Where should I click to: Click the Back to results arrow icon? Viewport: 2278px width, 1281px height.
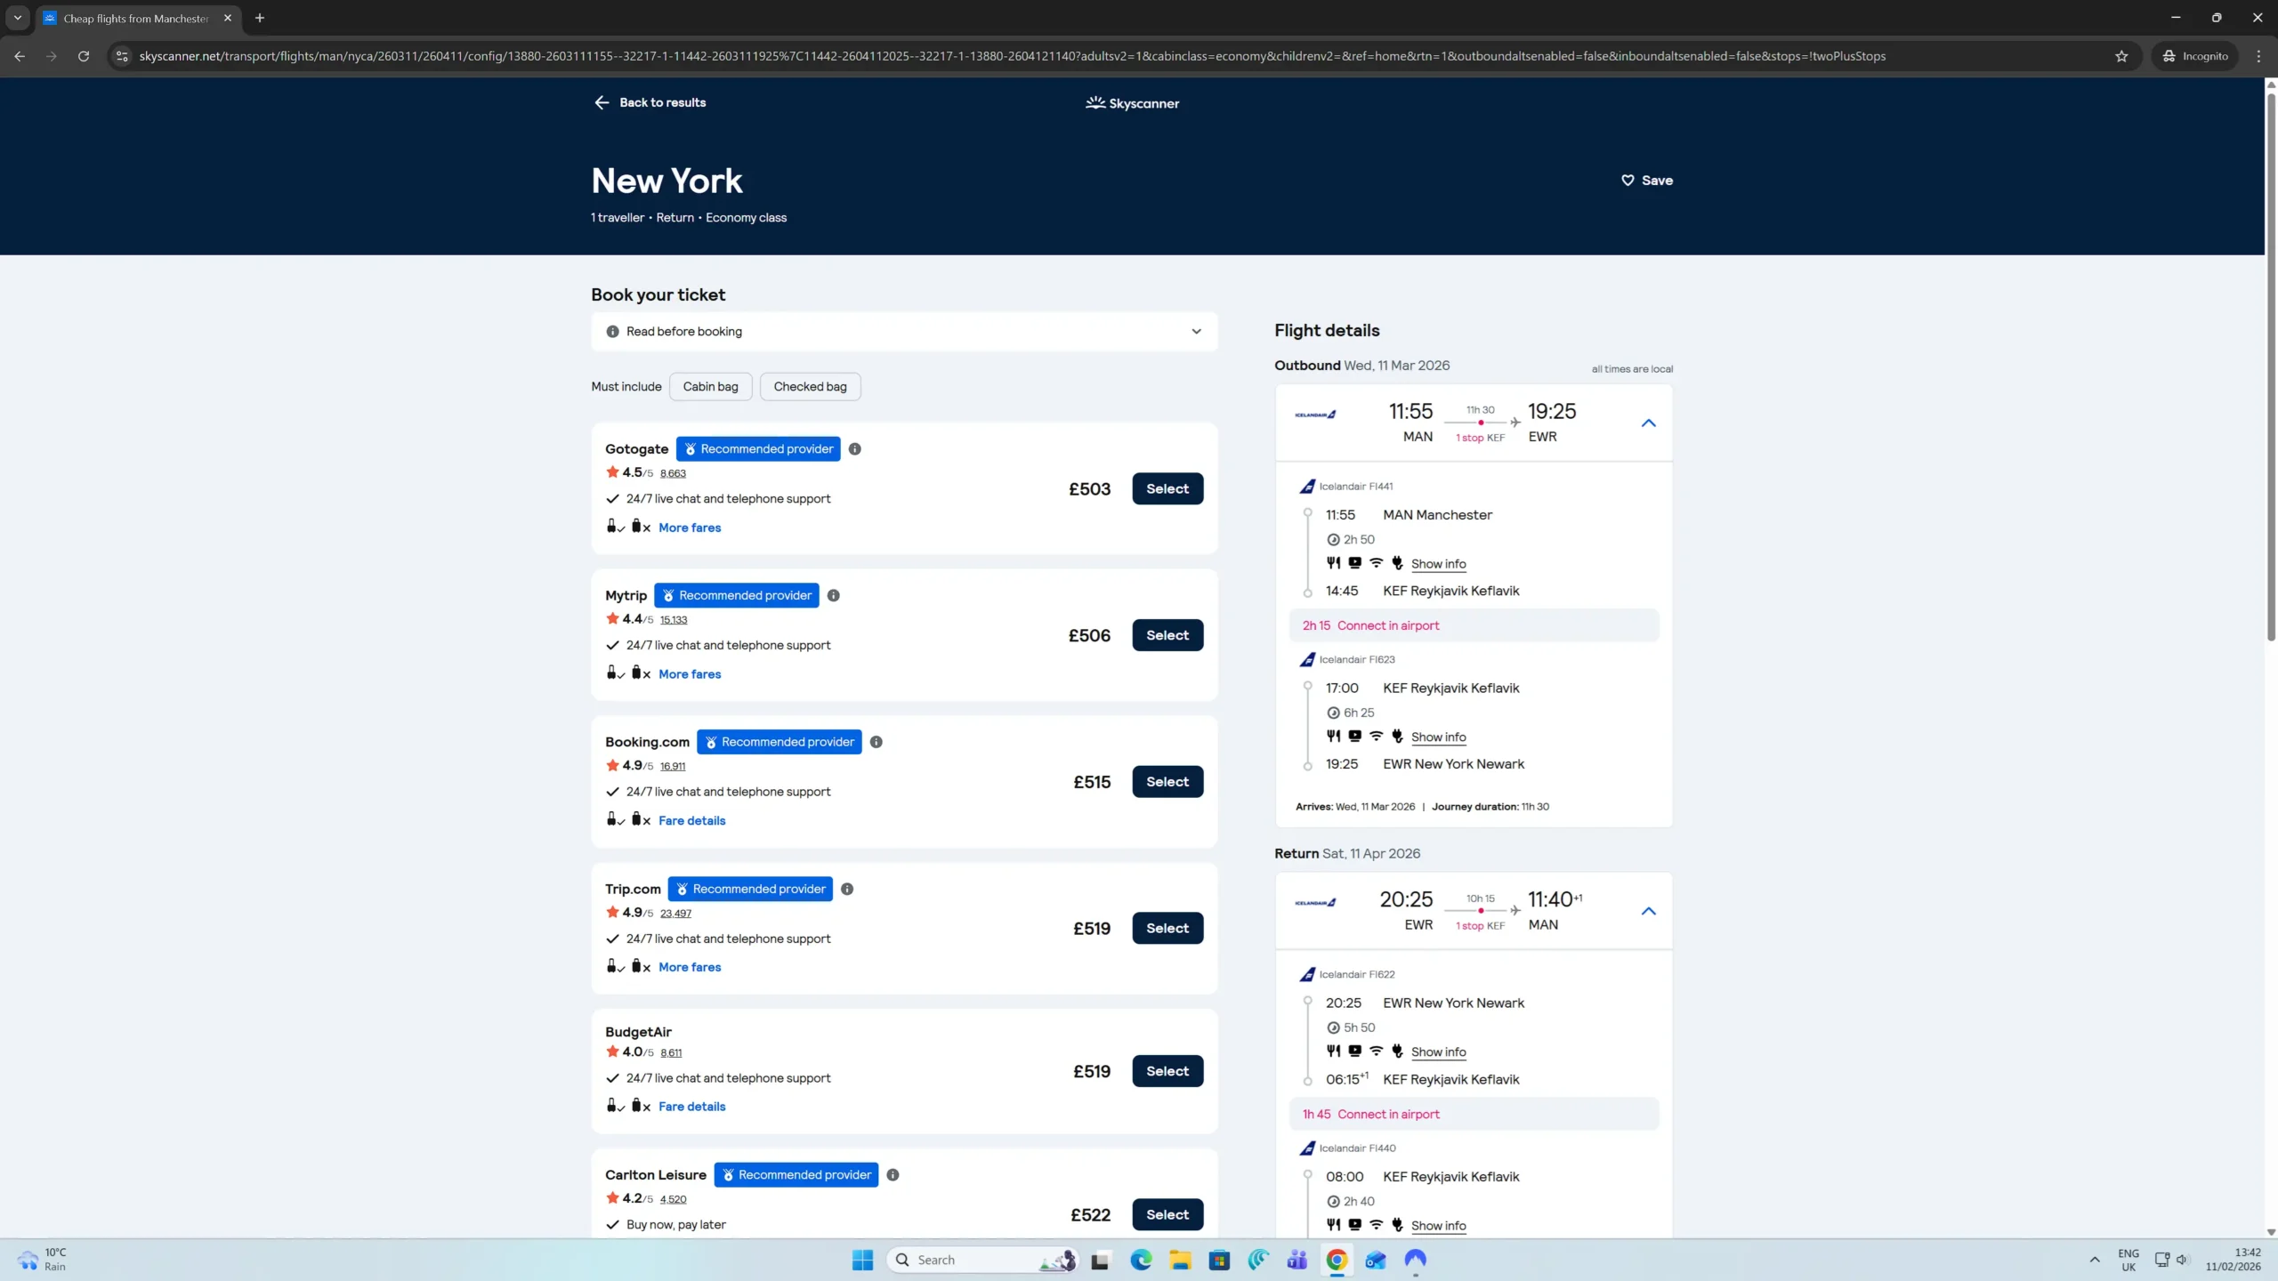(602, 102)
